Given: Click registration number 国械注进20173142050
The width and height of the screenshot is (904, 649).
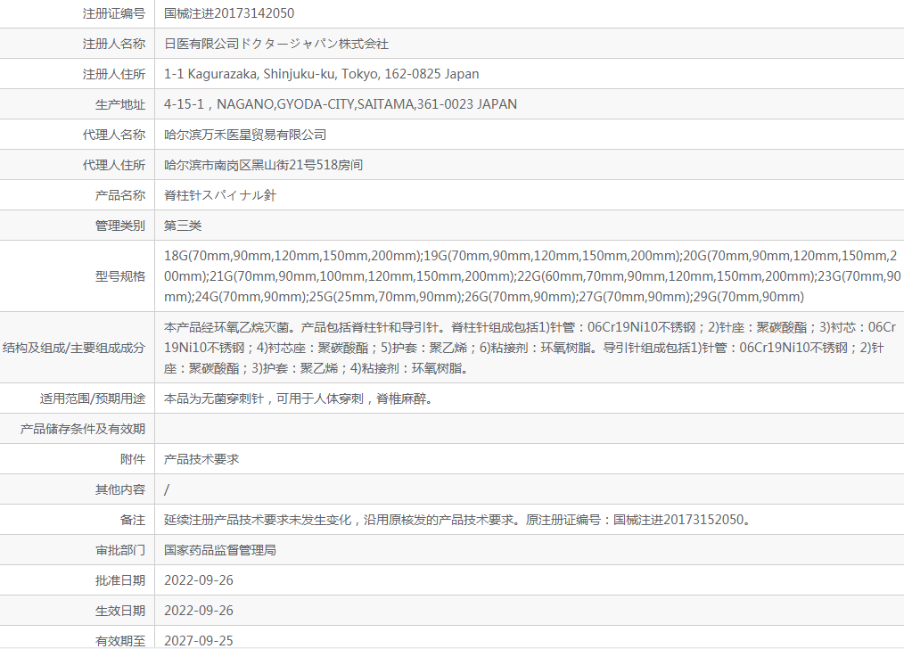Looking at the screenshot, I should tap(229, 13).
